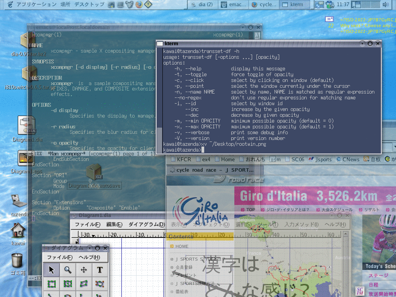The image size is (396, 297).
Task: Select cycle road race browser tab
Action: coord(215,170)
